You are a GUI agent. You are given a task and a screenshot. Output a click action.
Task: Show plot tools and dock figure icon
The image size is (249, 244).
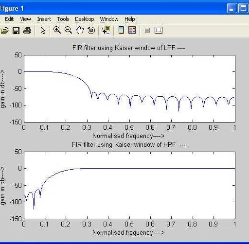pyautogui.click(x=159, y=30)
